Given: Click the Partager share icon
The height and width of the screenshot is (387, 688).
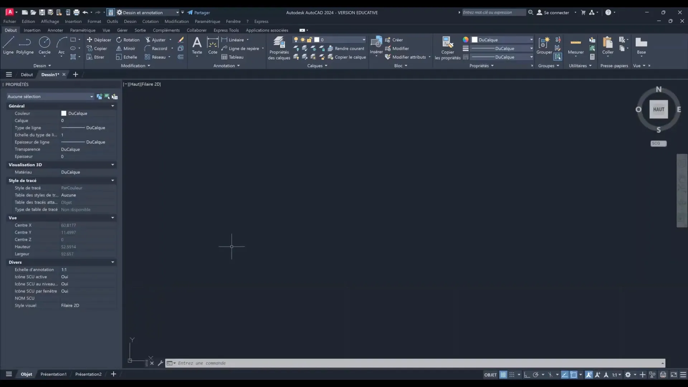Looking at the screenshot, I should click(199, 13).
